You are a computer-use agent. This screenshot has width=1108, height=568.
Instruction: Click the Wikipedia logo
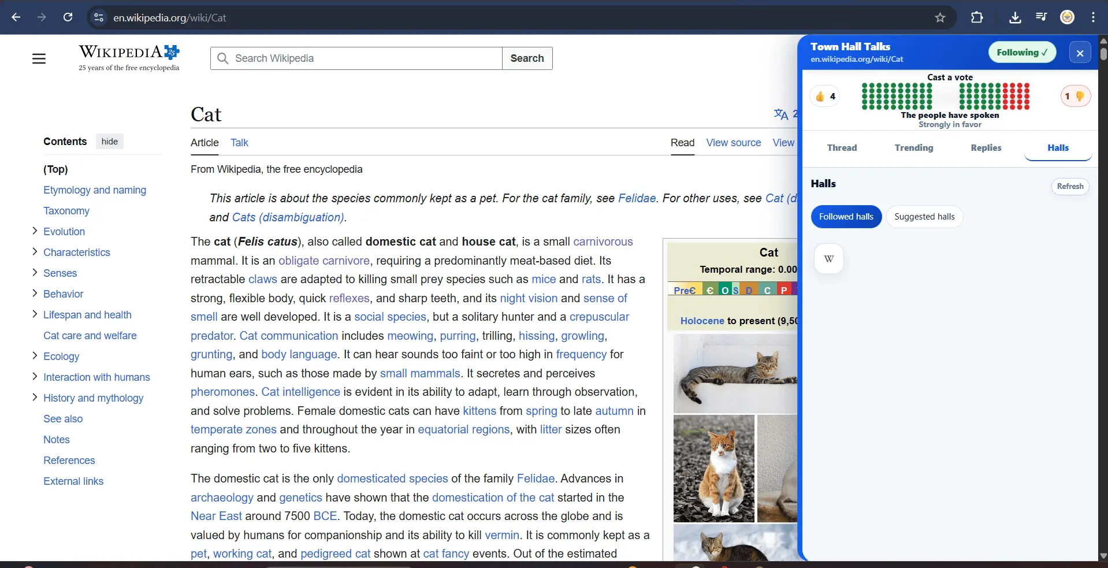click(129, 58)
